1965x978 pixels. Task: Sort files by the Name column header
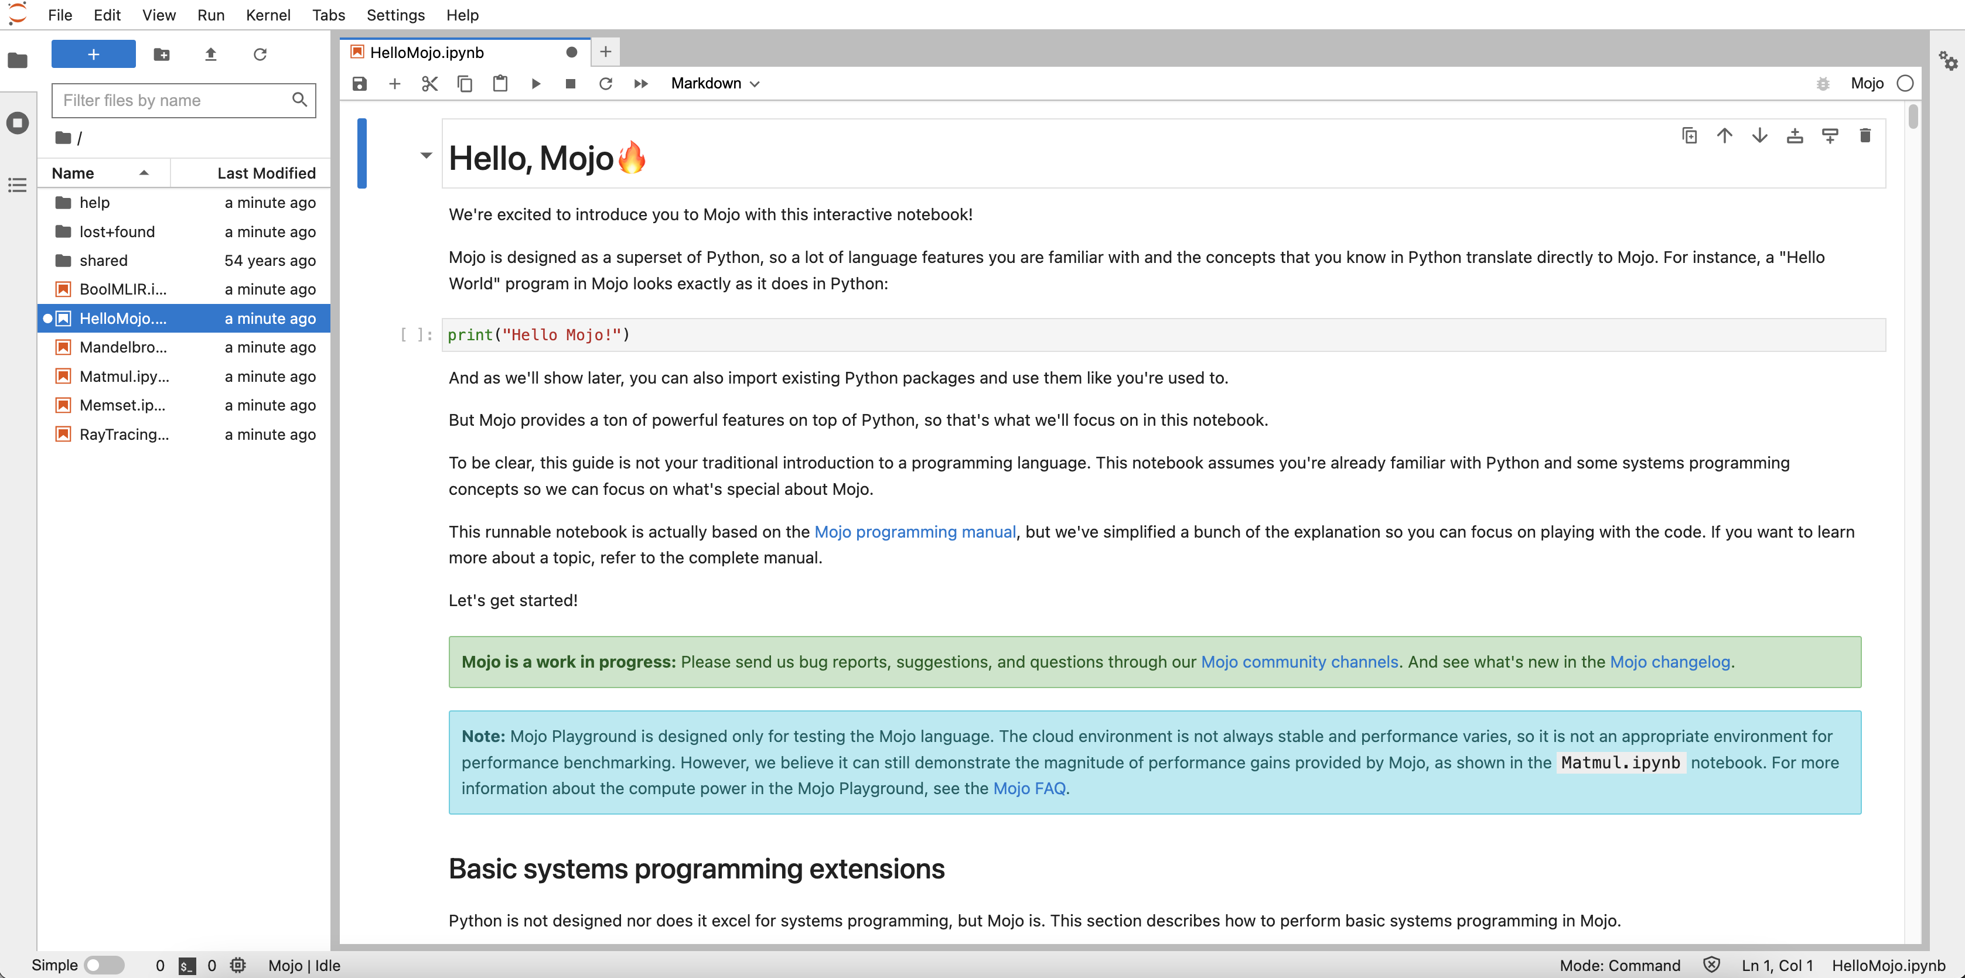73,173
